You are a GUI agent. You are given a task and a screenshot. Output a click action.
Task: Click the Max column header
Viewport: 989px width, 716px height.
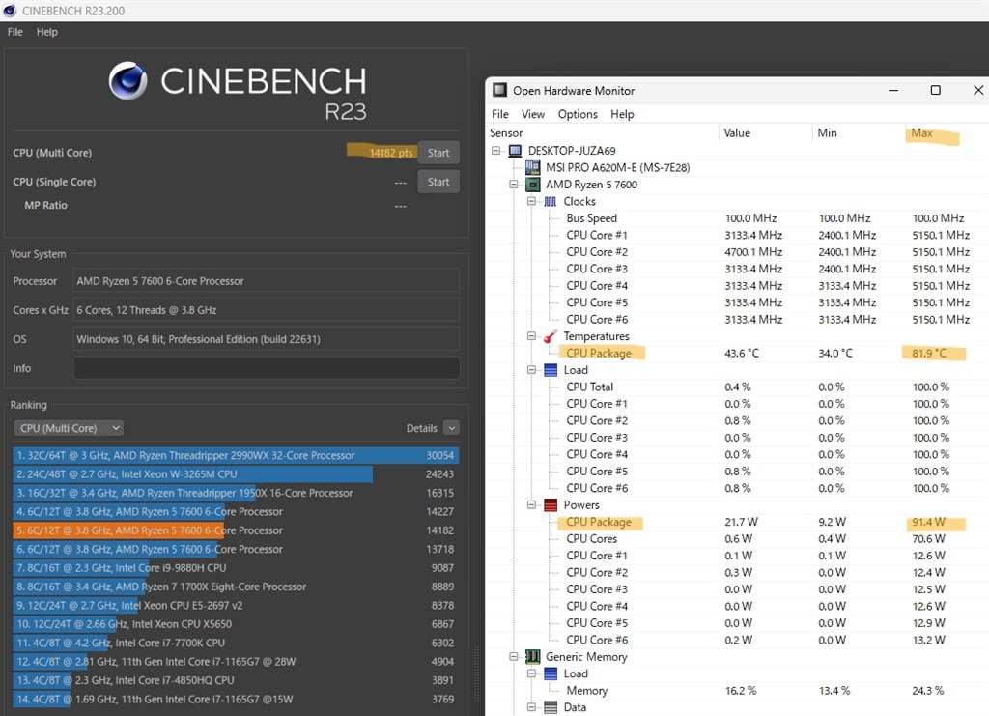pyautogui.click(x=921, y=133)
